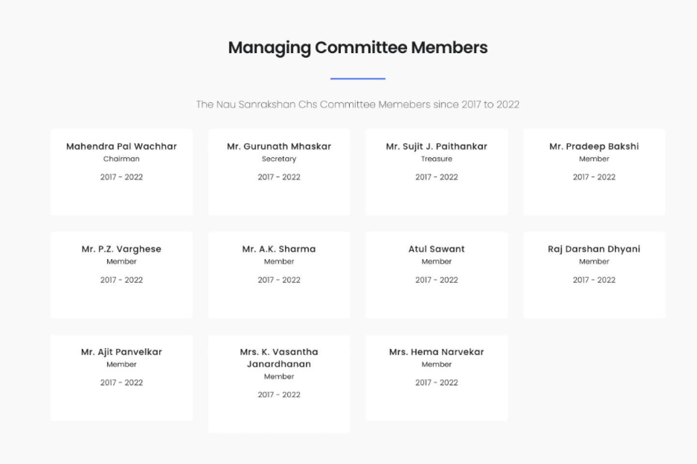697x464 pixels.
Task: Click Mrs. K. Vasantha Janardhanan's name
Action: click(x=279, y=358)
